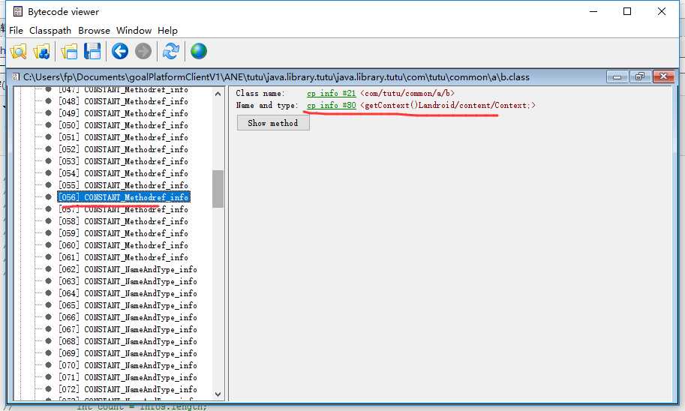Screen dimensions: 685x411
Task: Select [048] CONSTANT_Methodref_info node
Action: pyautogui.click(x=123, y=101)
